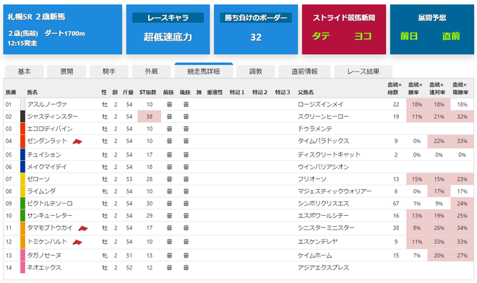The image size is (477, 283).
Task: Click the タテ link in ストライド競馬新聞
Action: tap(321, 36)
